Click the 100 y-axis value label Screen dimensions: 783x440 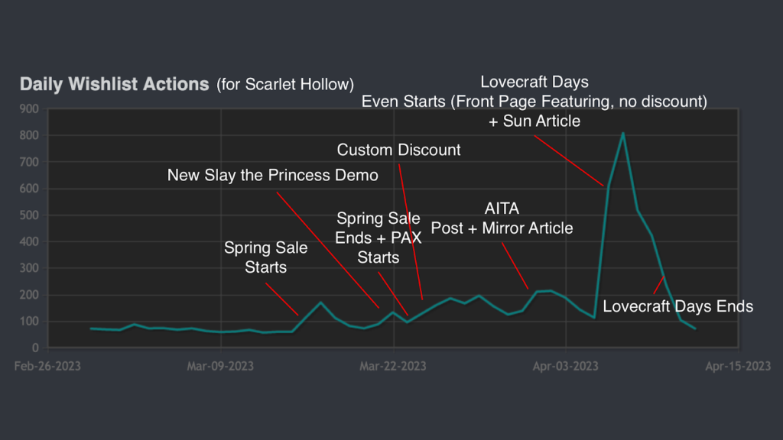click(29, 322)
